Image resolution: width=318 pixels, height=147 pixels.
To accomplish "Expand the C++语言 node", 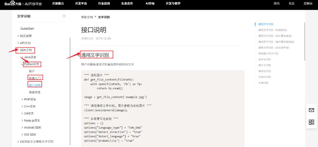I will pos(22,106).
